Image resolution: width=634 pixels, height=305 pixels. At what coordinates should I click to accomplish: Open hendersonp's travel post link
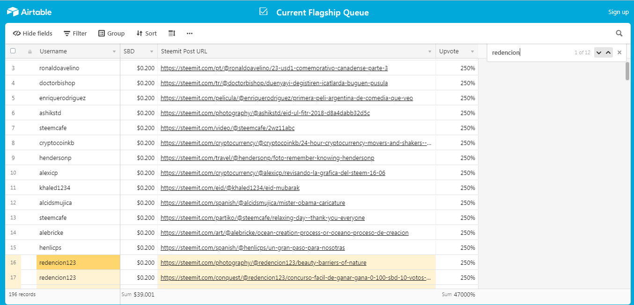tap(267, 158)
